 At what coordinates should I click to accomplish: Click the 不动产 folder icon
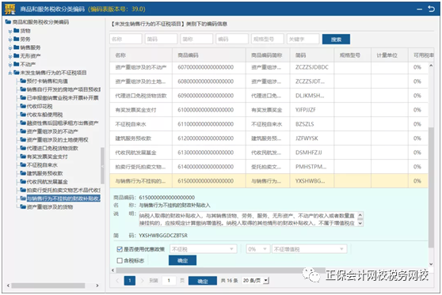[x=17, y=64]
